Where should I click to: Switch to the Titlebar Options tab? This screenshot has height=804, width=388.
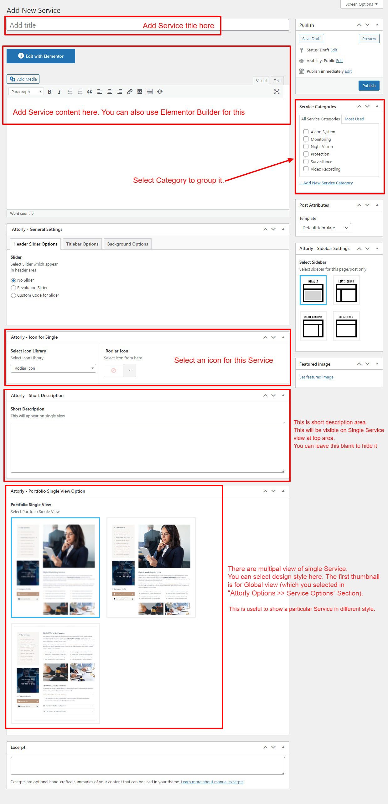tap(82, 244)
